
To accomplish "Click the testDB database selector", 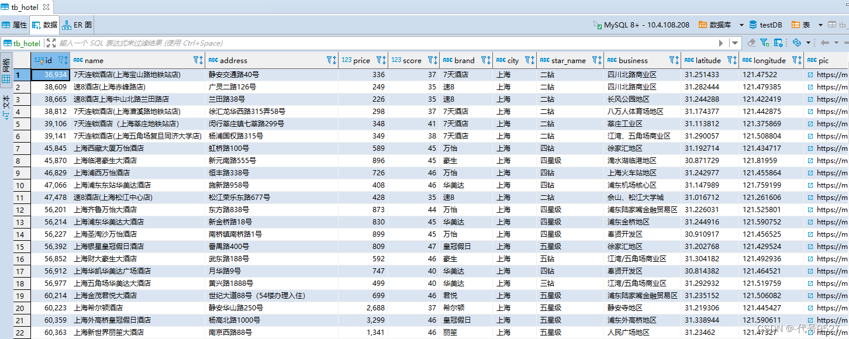I will coord(765,25).
